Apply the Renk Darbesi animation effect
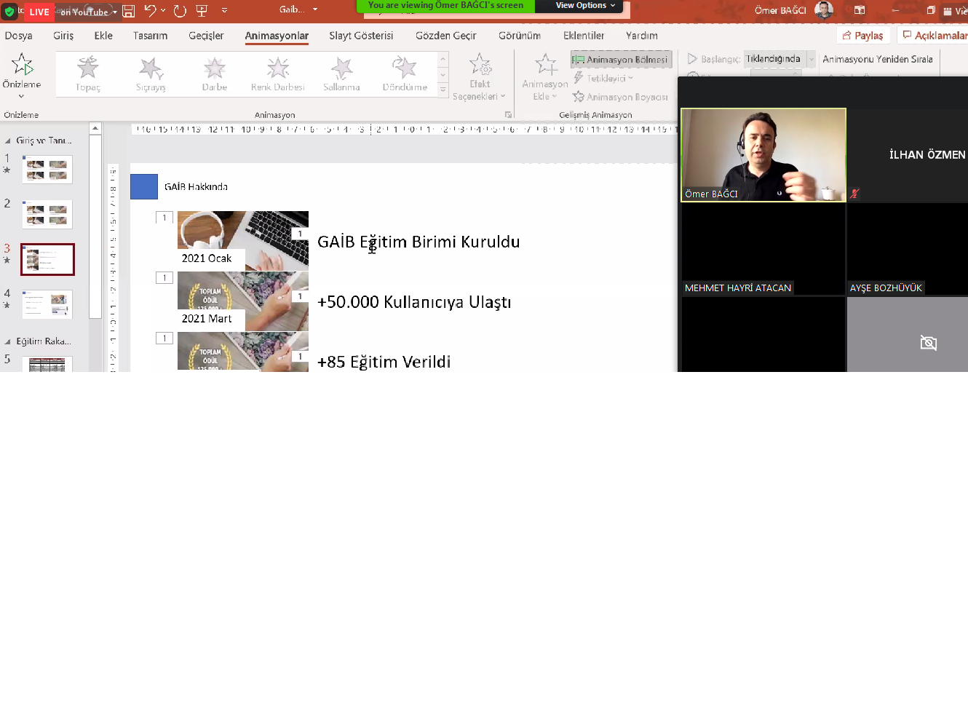This screenshot has height=717, width=968. click(278, 74)
